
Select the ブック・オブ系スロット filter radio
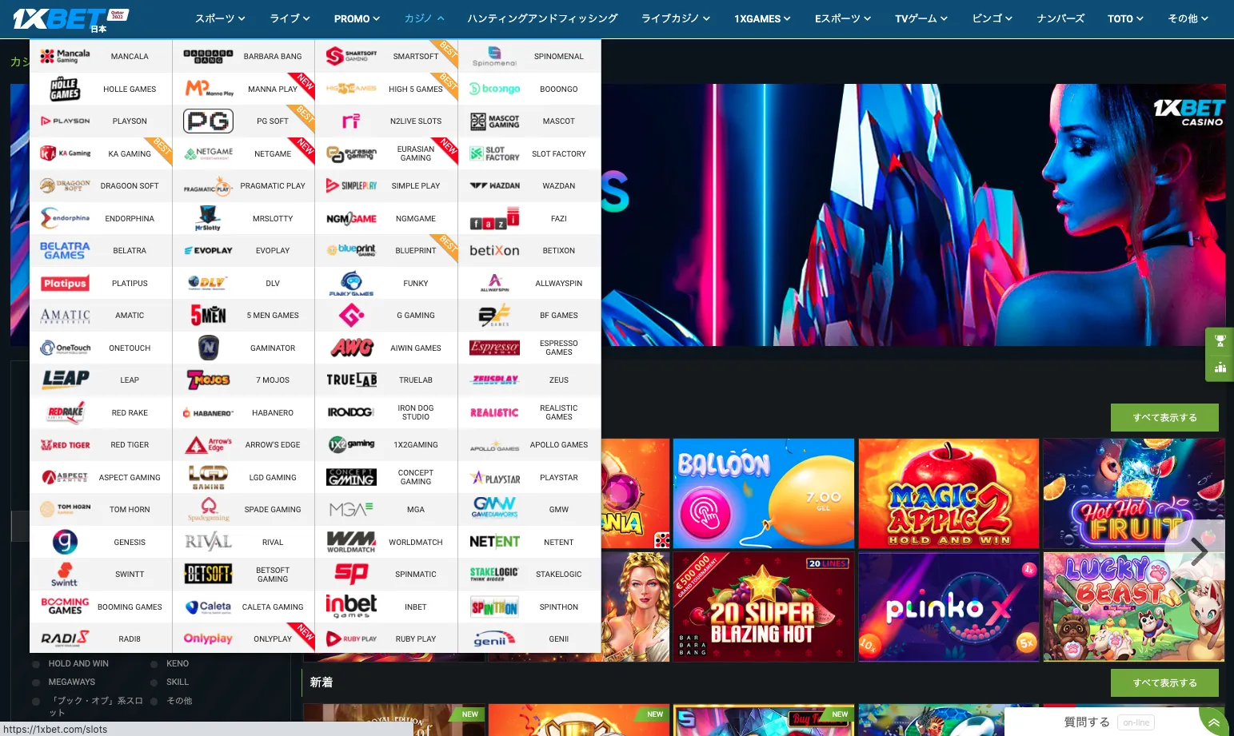tap(35, 701)
